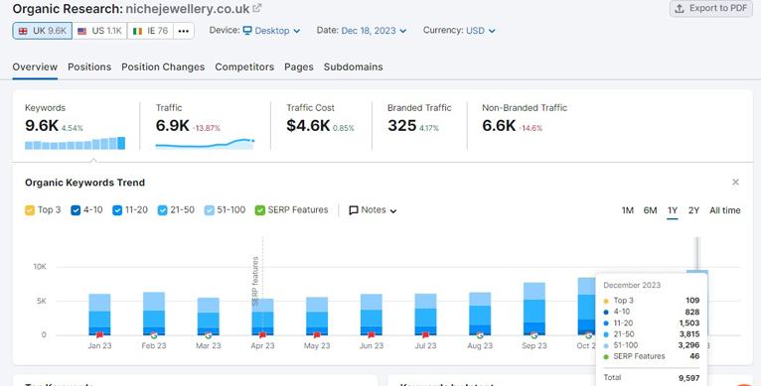Click the 'December 2023' tooltip heading
Image resolution: width=761 pixels, height=386 pixels.
[x=632, y=285]
